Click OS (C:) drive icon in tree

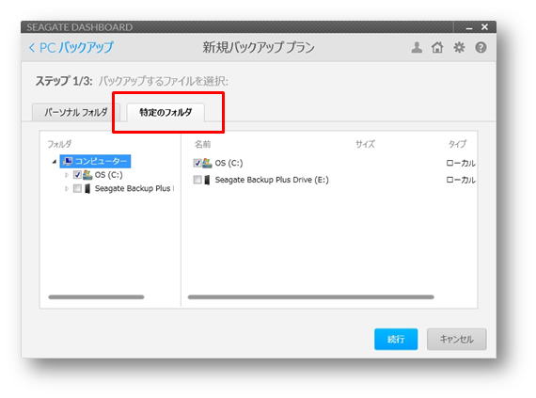click(x=87, y=175)
